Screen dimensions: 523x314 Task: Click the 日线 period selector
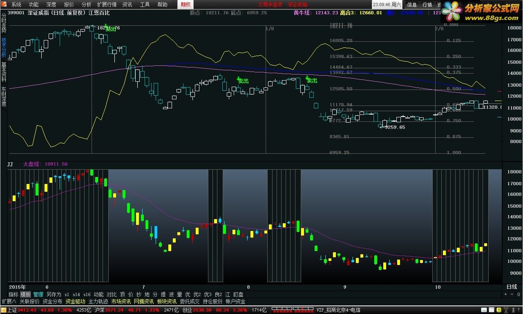pos(512,287)
